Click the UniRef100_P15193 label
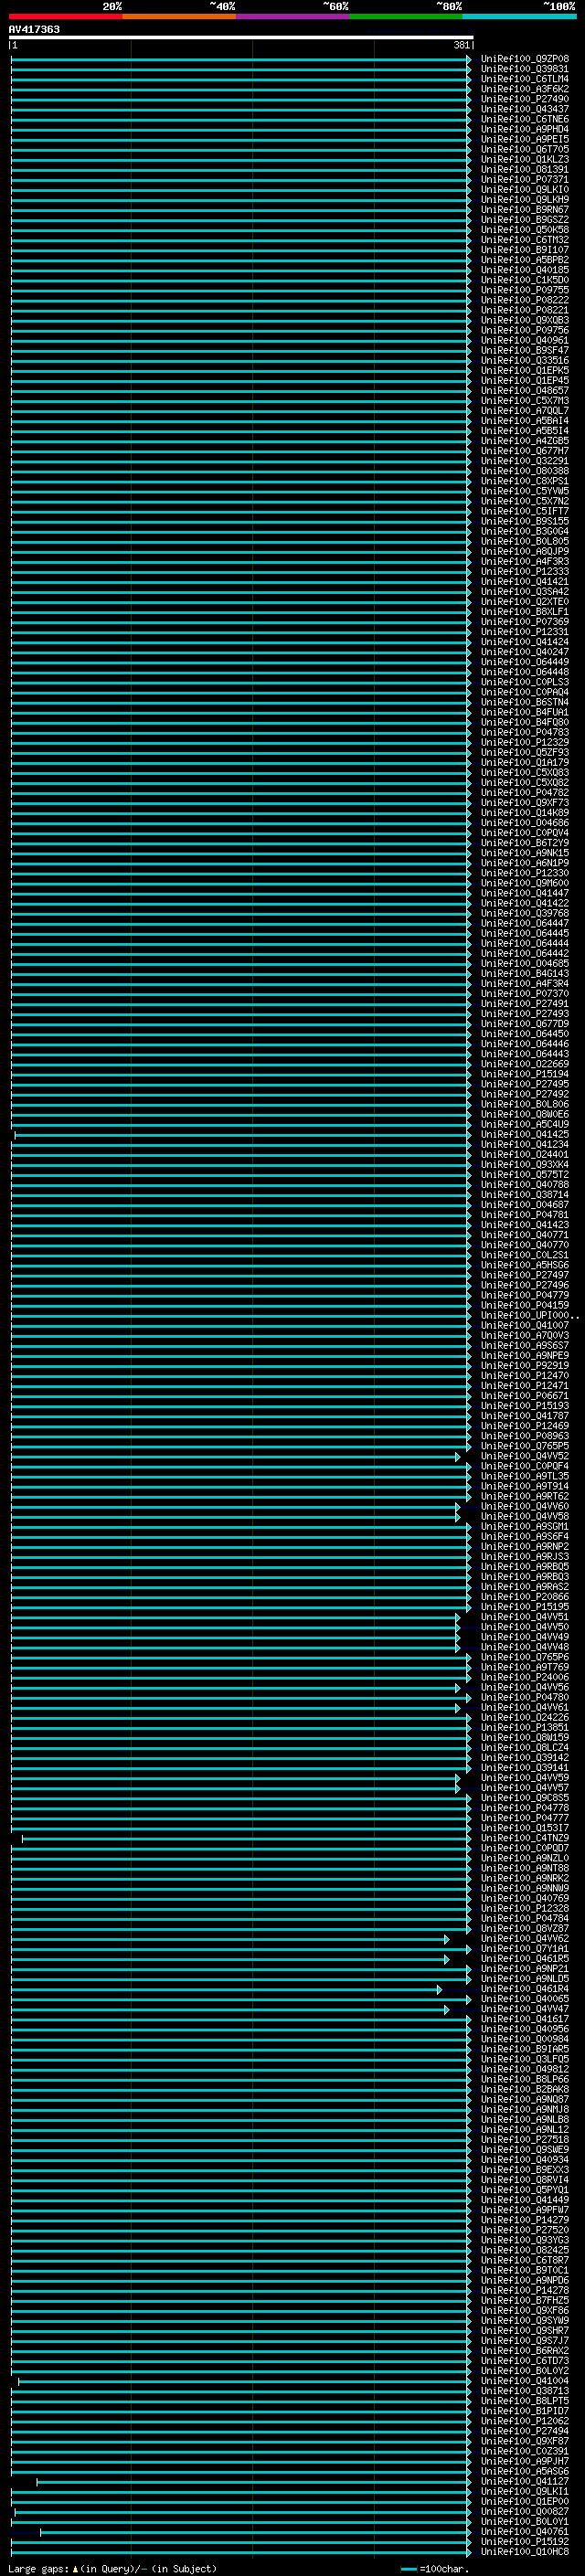The width and height of the screenshot is (585, 2576). [x=524, y=1406]
